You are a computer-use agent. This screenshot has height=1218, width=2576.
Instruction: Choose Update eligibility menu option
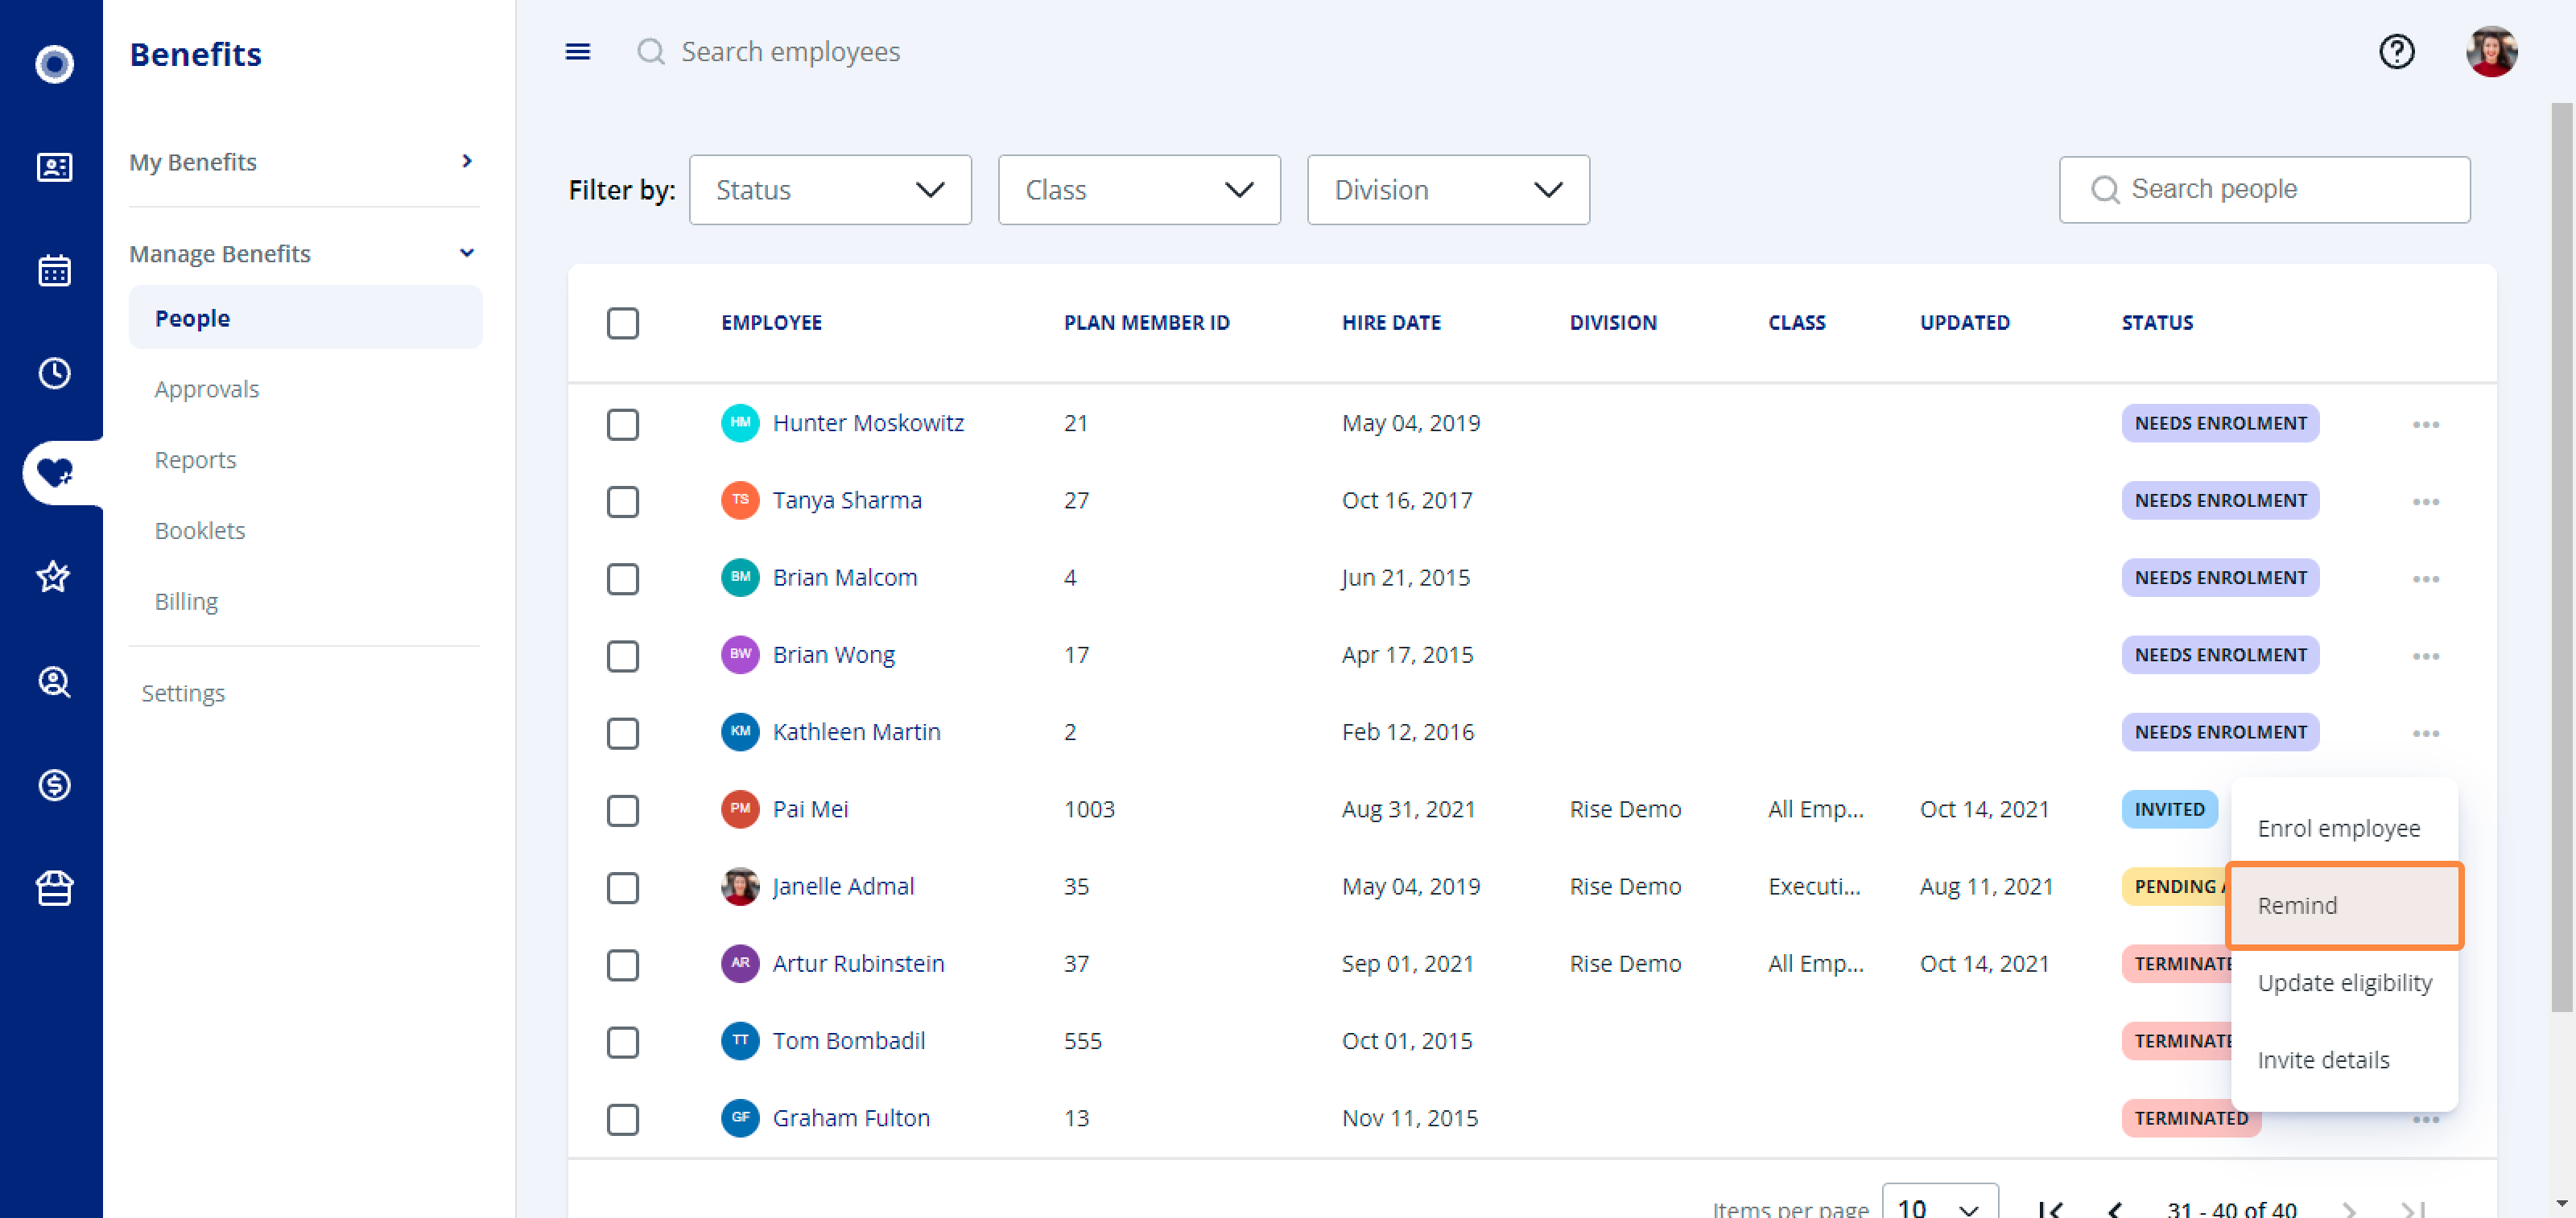(2344, 982)
